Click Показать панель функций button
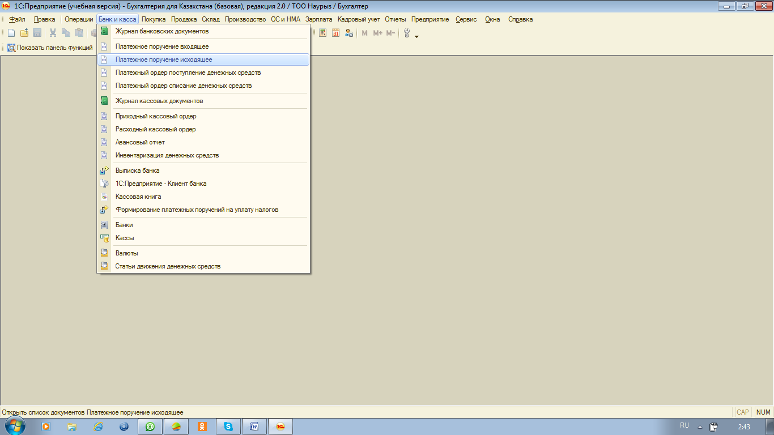Screen dimensions: 774x435 tap(50, 48)
